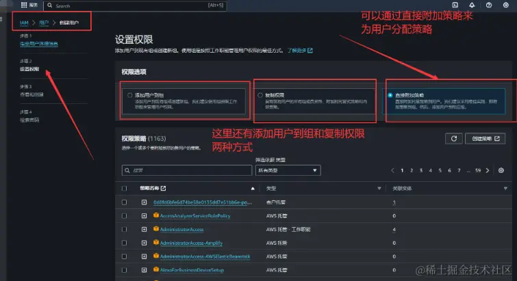
Task: Open the AdministratorAccess policy link
Action: [181, 229]
